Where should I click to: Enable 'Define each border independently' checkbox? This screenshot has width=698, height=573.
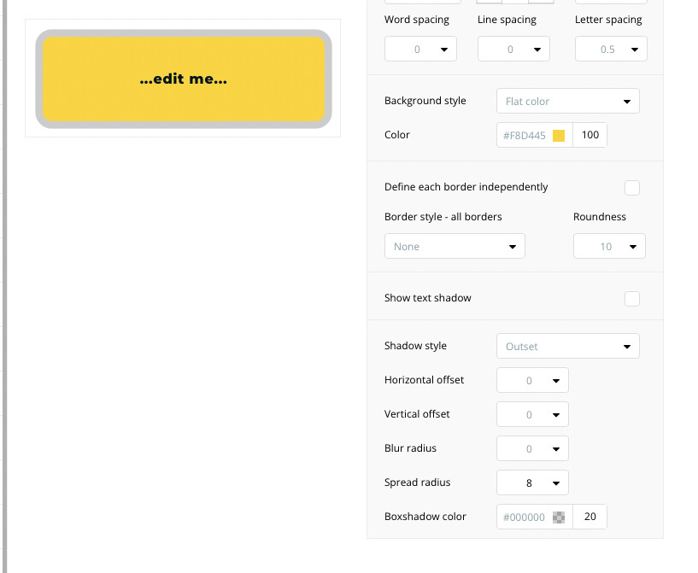[632, 188]
